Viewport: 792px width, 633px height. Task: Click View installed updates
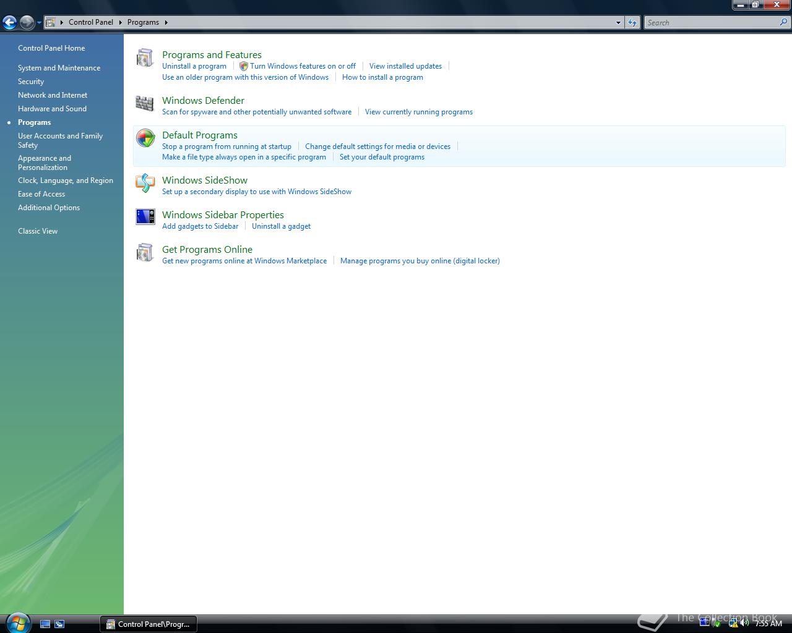point(405,66)
